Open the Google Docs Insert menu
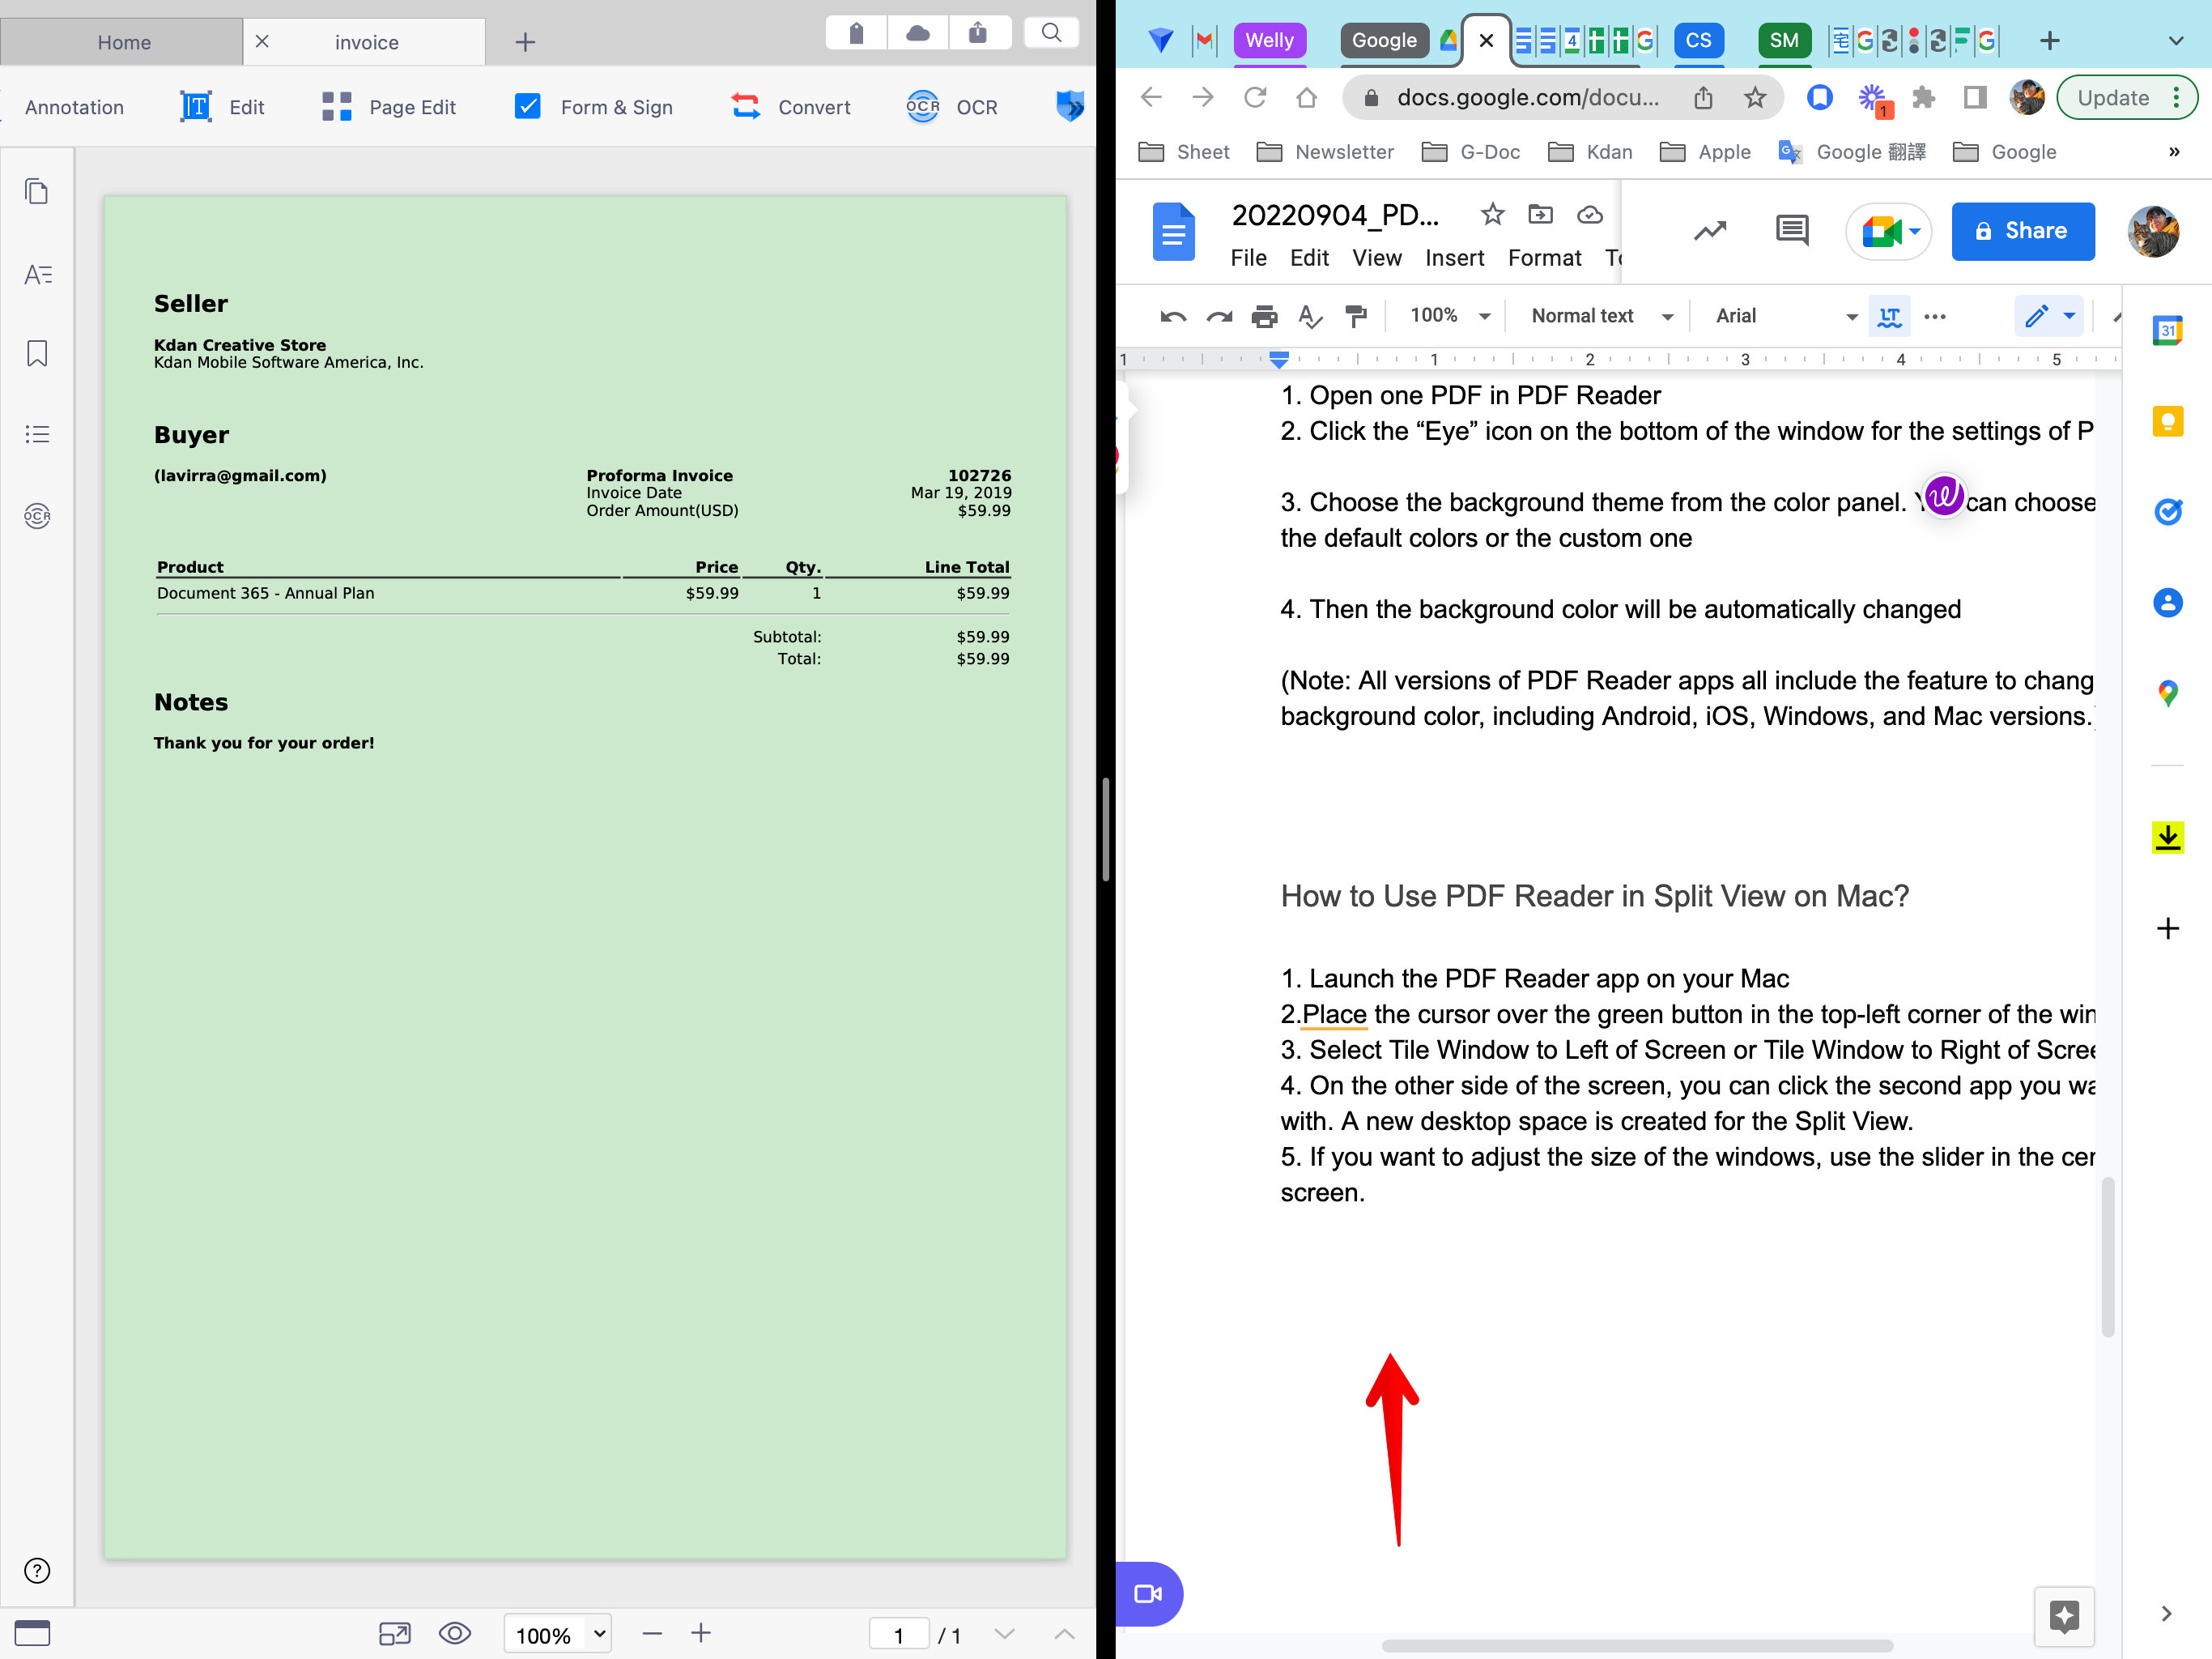The image size is (2212, 1659). pos(1454,258)
